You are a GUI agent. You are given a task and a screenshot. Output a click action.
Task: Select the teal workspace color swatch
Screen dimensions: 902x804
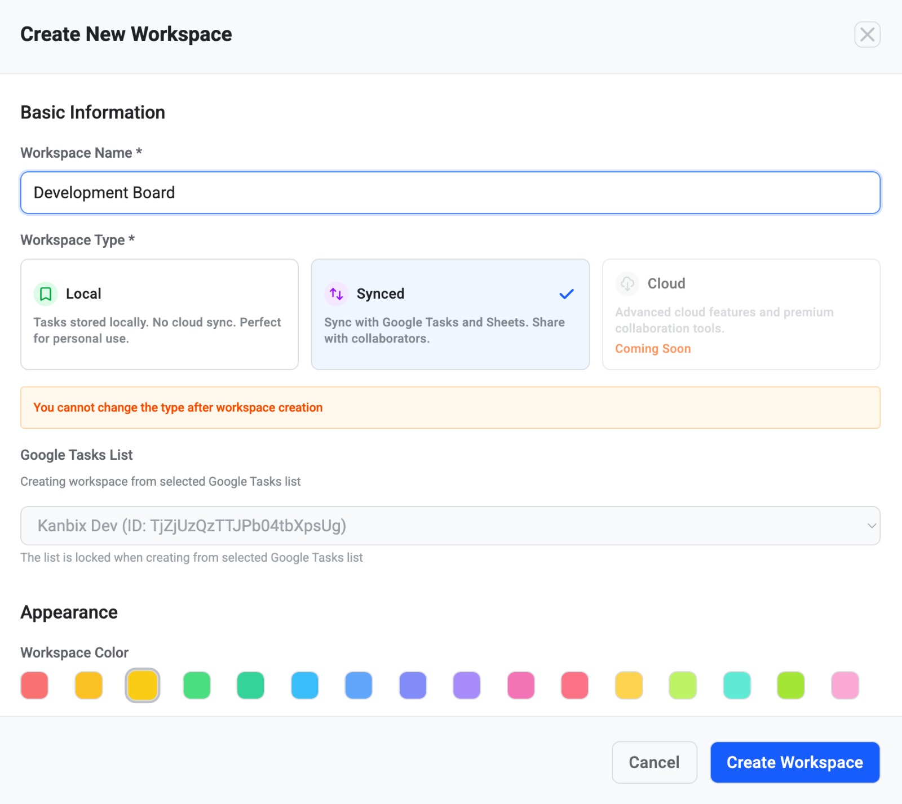coord(736,685)
